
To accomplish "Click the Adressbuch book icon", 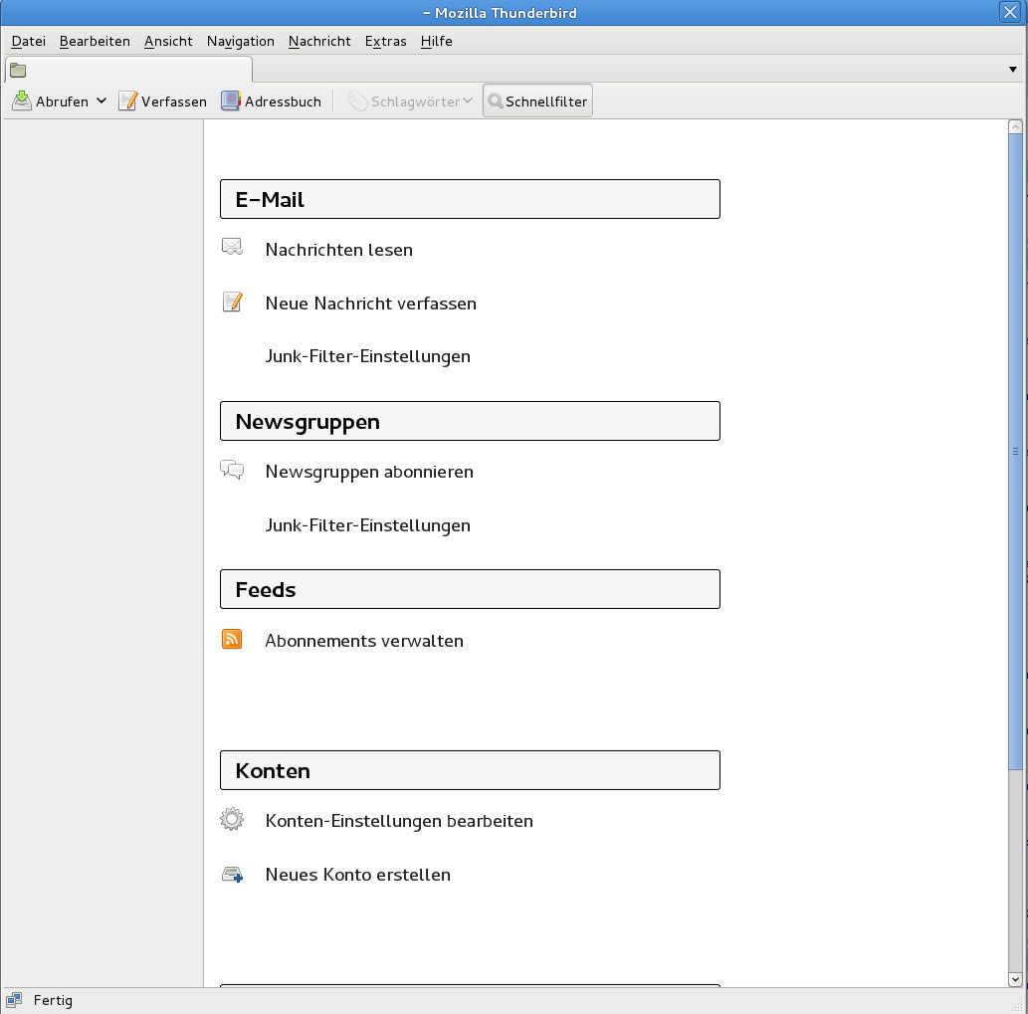I will pos(231,101).
